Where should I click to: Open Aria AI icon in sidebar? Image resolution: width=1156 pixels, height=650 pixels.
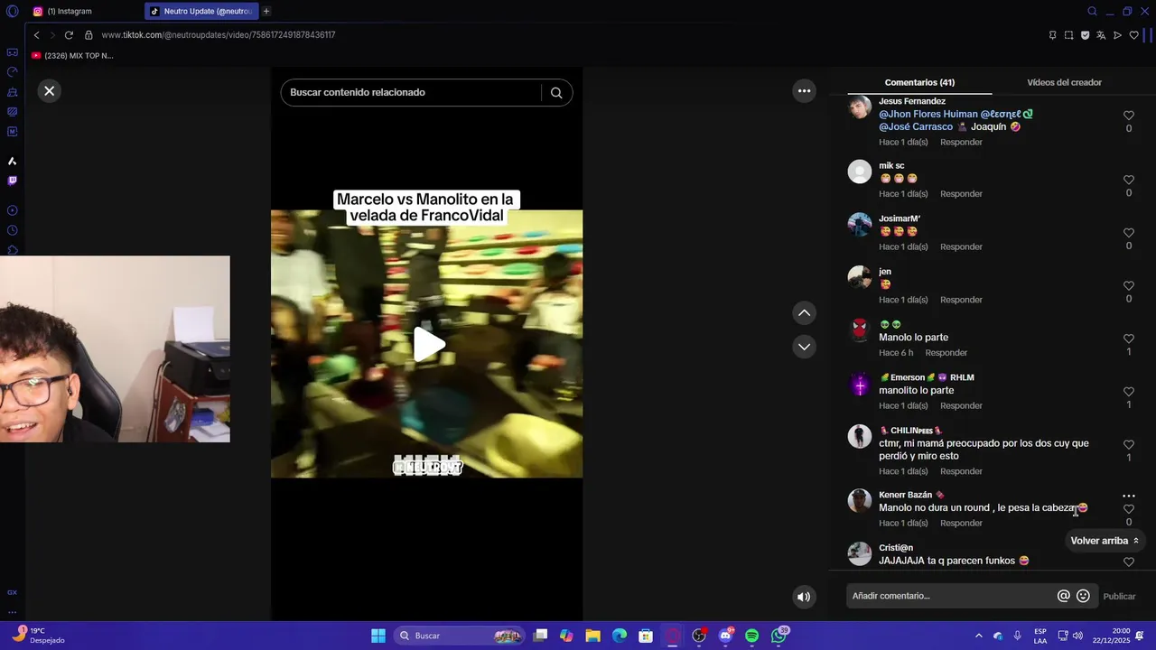point(12,161)
